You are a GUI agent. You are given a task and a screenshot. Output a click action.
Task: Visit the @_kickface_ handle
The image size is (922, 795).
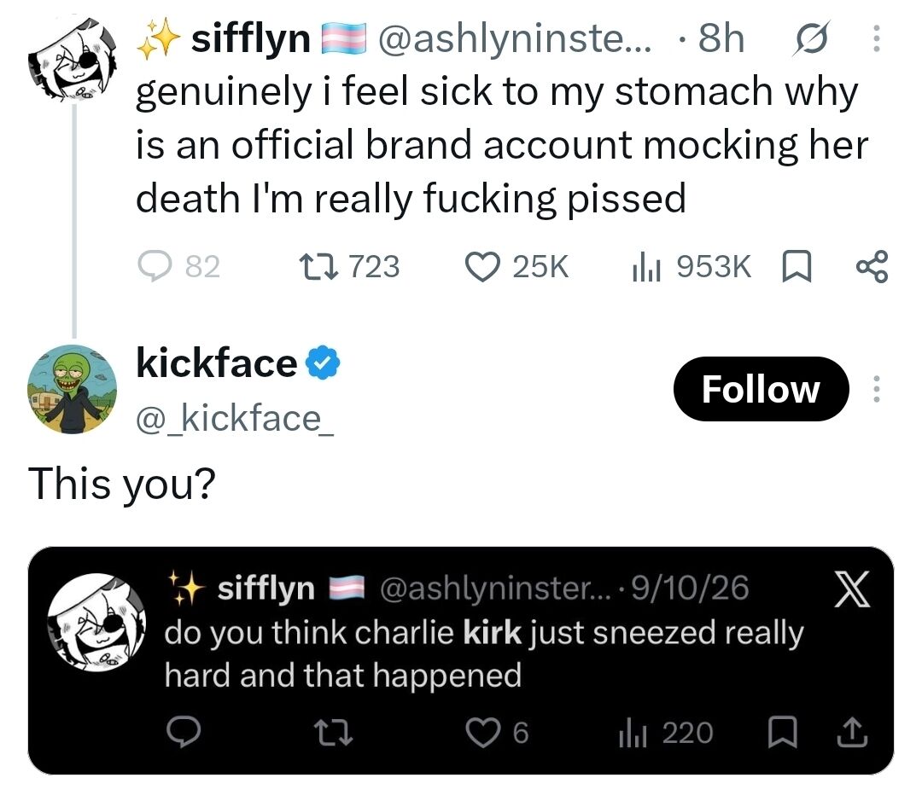[x=235, y=418]
